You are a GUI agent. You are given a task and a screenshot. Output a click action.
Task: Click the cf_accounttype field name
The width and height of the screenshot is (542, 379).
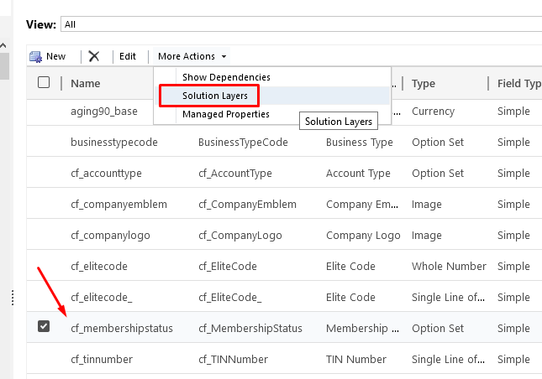click(x=107, y=173)
